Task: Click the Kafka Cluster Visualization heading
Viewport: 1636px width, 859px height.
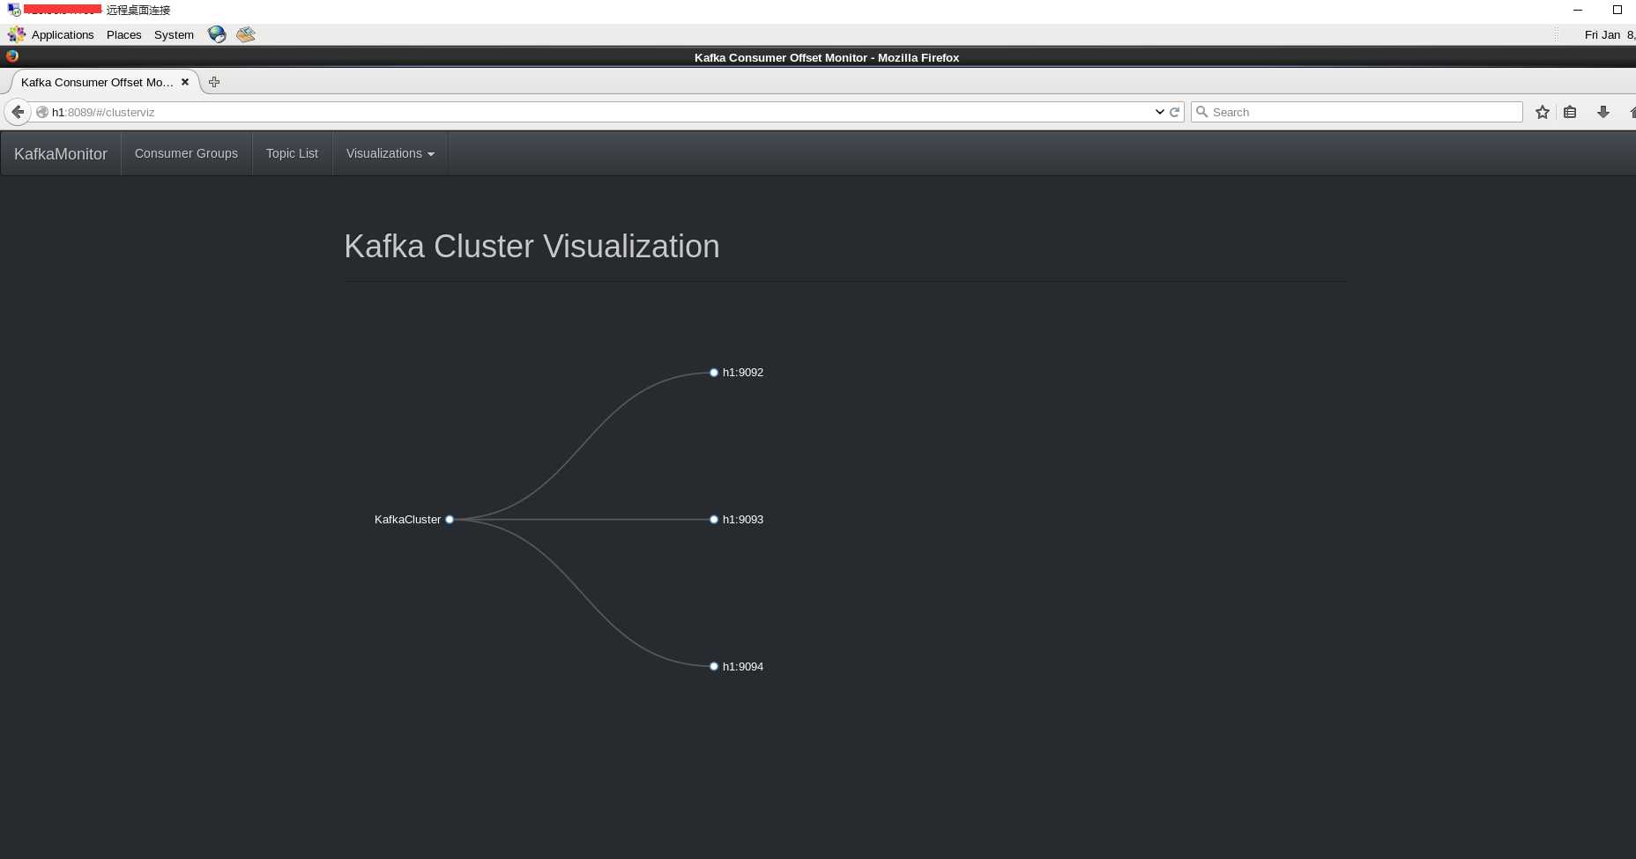Action: [x=532, y=247]
